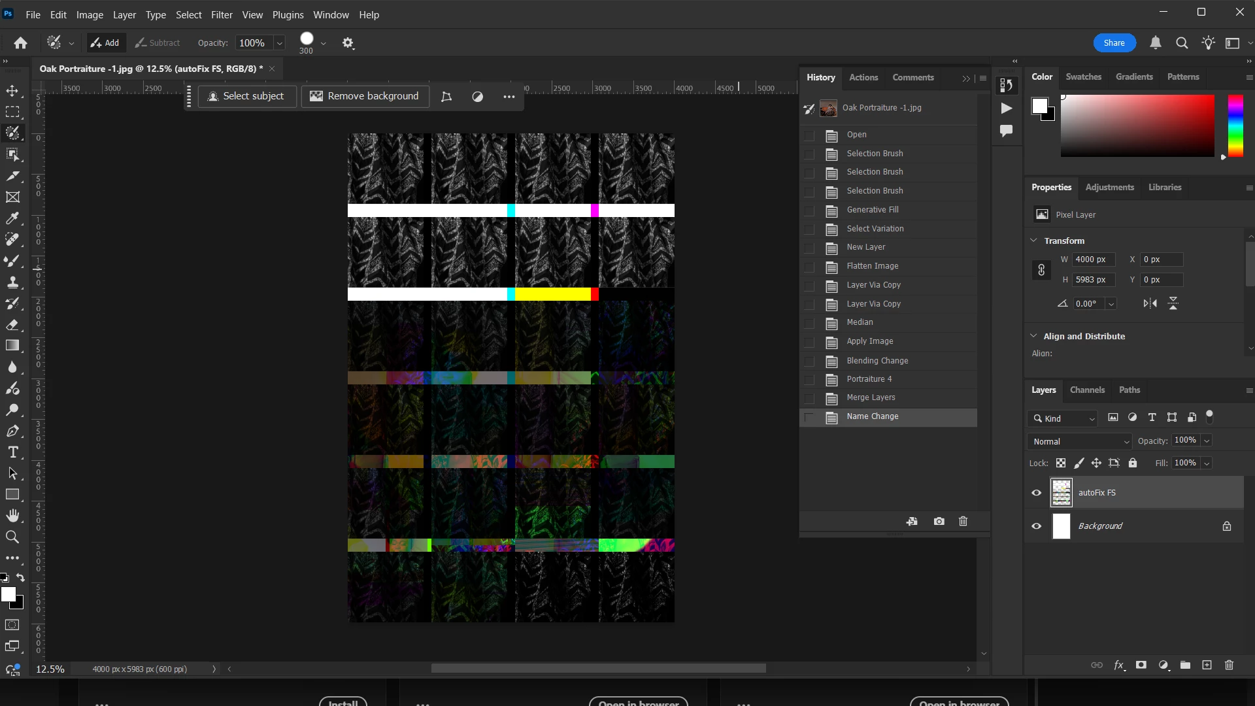Select the Clone Stamp tool
The image size is (1255, 706).
tap(12, 282)
